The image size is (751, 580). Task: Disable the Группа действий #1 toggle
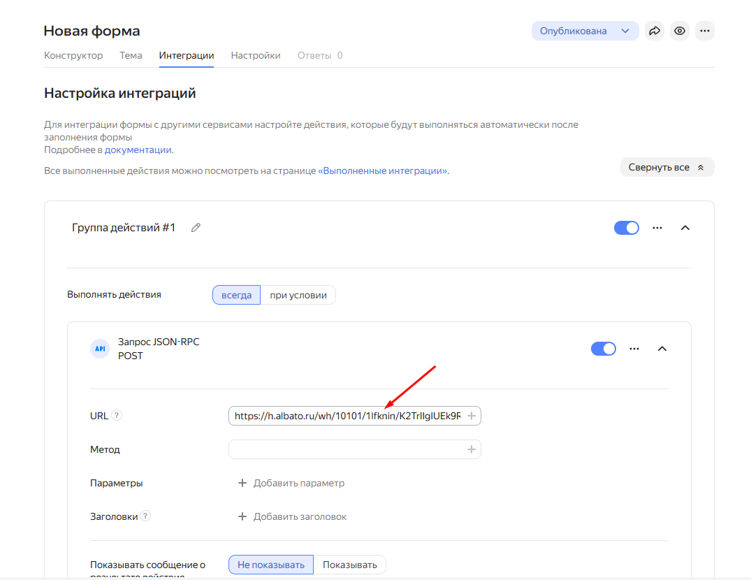click(x=626, y=228)
